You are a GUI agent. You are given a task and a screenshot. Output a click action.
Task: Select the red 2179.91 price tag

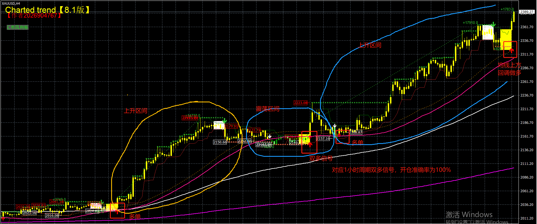231,126
